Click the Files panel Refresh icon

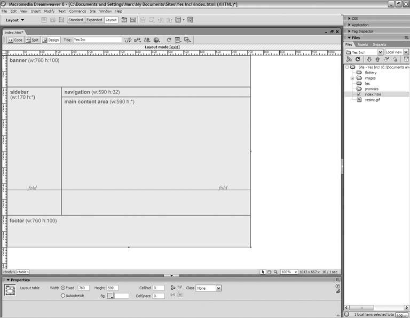(358, 59)
